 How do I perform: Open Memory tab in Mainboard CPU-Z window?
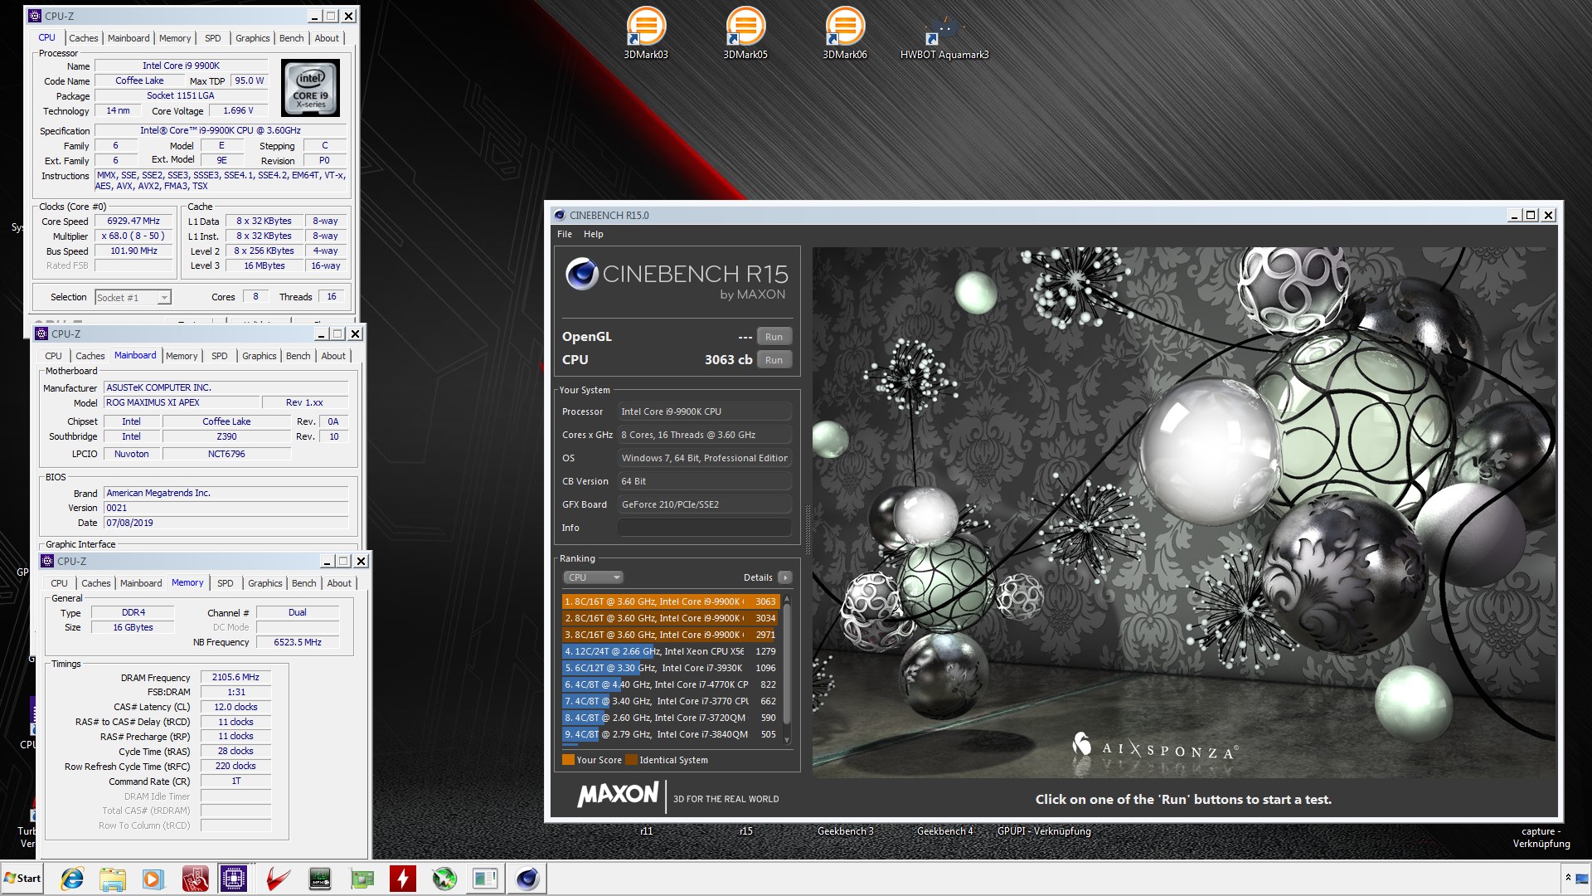(182, 356)
